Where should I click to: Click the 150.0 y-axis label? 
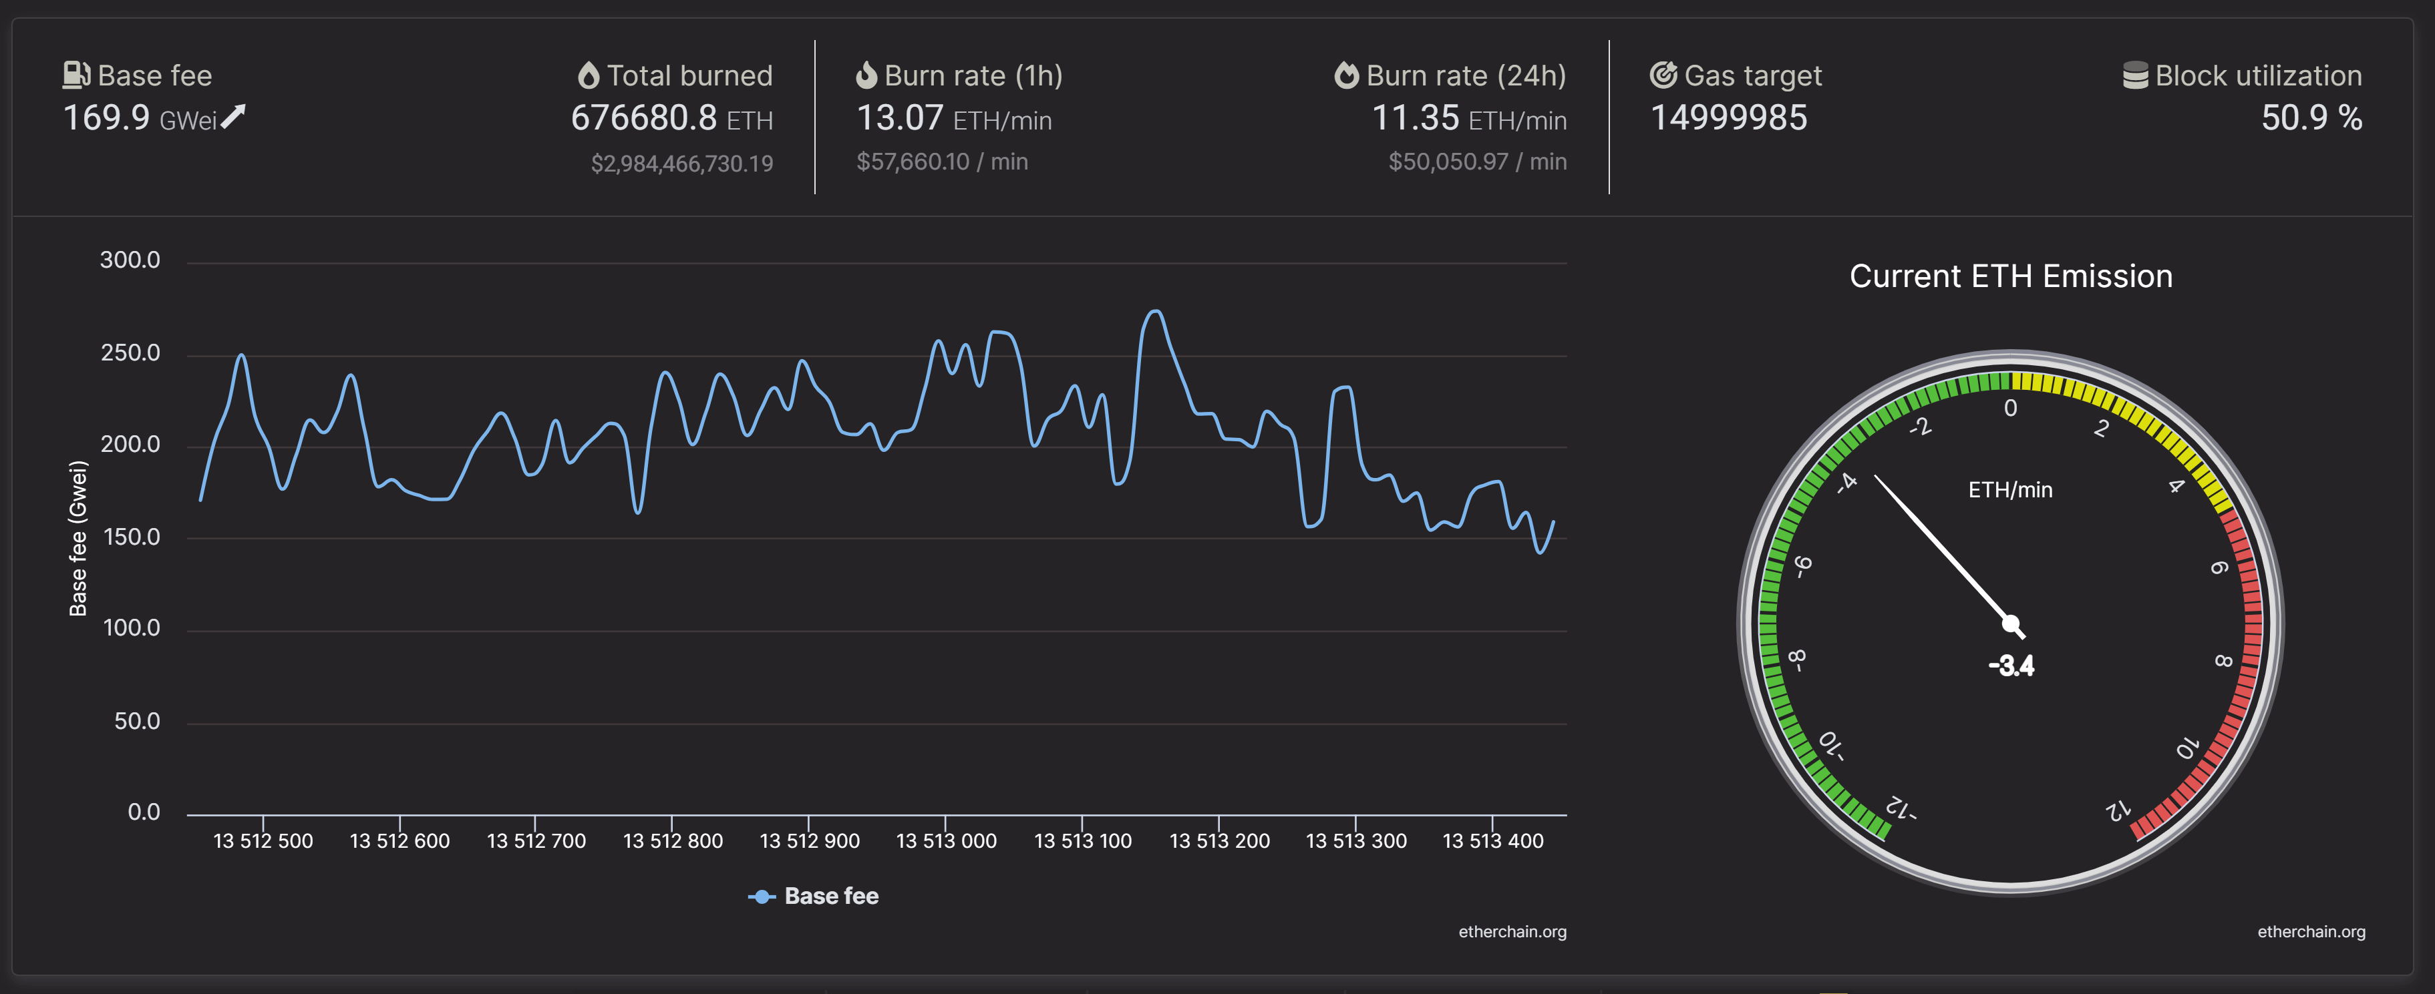[x=132, y=537]
